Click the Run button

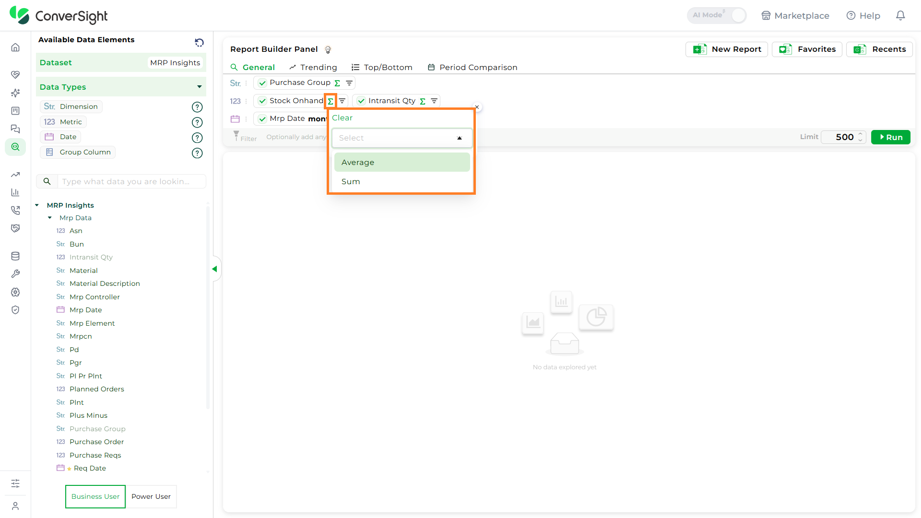tap(891, 137)
